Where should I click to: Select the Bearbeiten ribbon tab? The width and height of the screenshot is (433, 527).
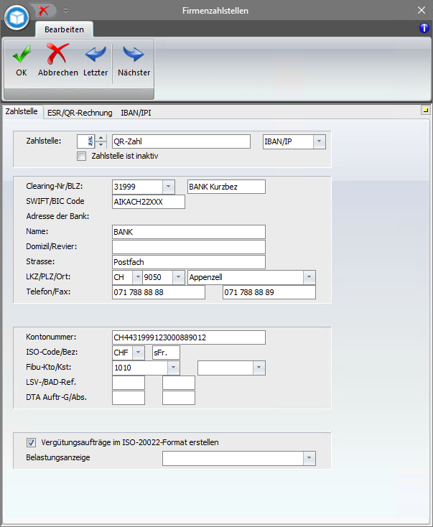(x=64, y=29)
